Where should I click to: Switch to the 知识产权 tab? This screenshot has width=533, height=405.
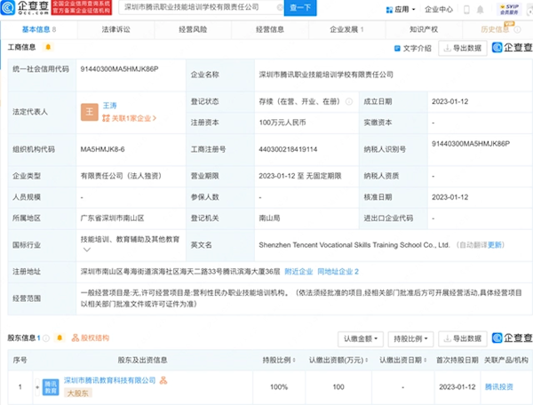(x=424, y=29)
